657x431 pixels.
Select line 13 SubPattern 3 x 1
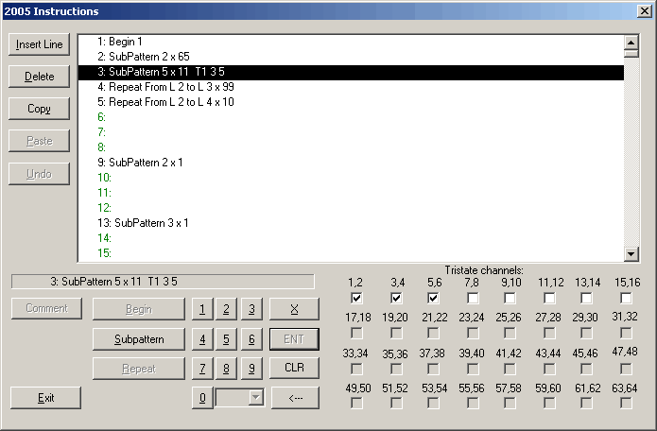[x=150, y=223]
